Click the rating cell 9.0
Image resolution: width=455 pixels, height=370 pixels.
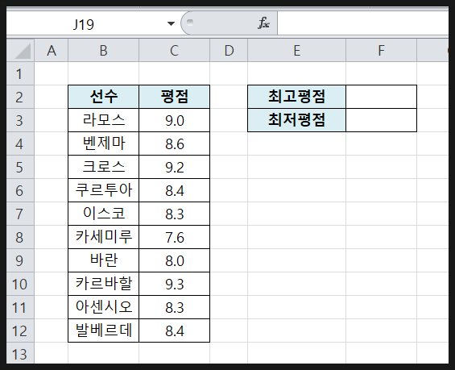click(x=175, y=120)
